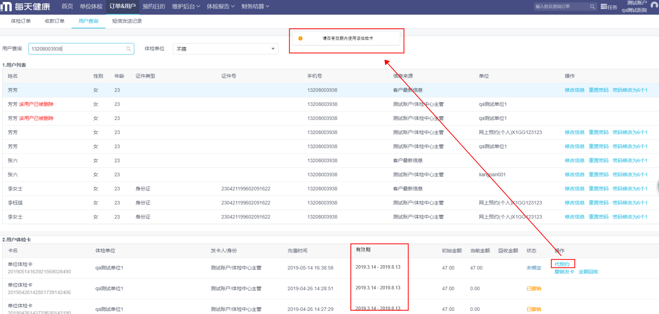659x314 pixels.
Task: Click 密码修改为6个1 for 芳芳 客户最新信息 row
Action: click(630, 90)
